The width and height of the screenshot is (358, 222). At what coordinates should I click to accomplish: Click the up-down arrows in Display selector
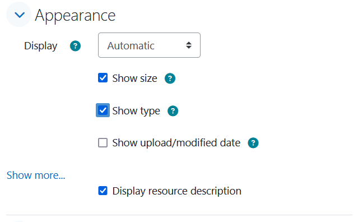[x=189, y=45]
